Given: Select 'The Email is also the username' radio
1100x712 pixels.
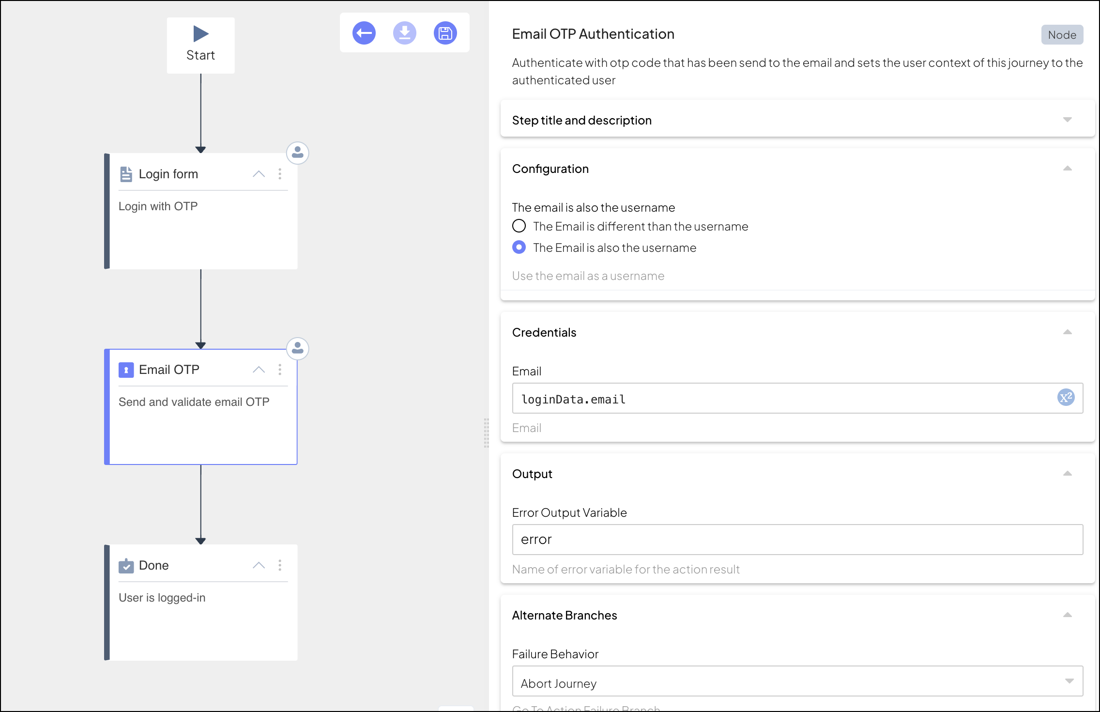Looking at the screenshot, I should [519, 248].
